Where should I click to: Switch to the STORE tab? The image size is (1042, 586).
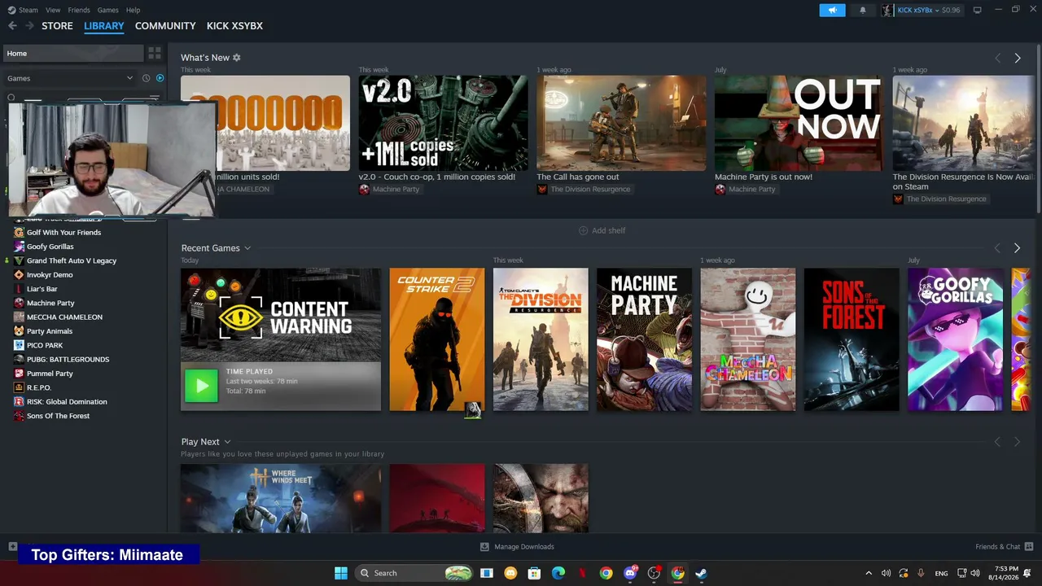[x=57, y=26]
